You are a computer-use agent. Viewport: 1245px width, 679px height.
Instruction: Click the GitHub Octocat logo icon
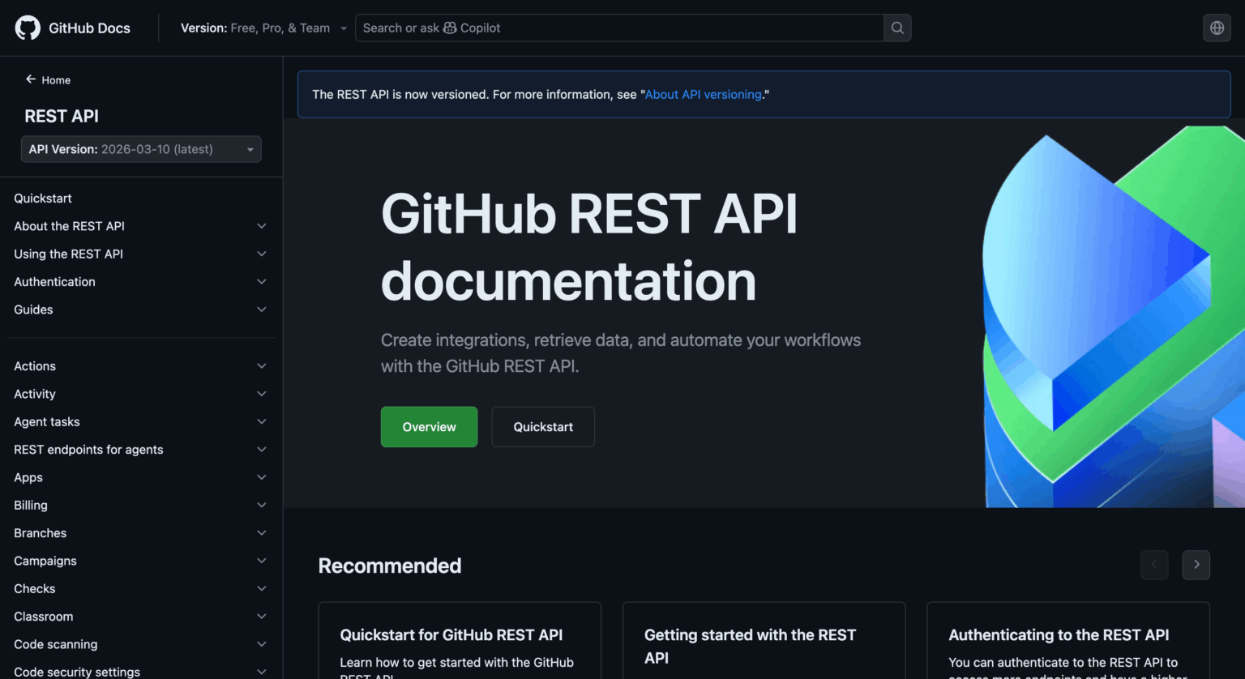[28, 28]
